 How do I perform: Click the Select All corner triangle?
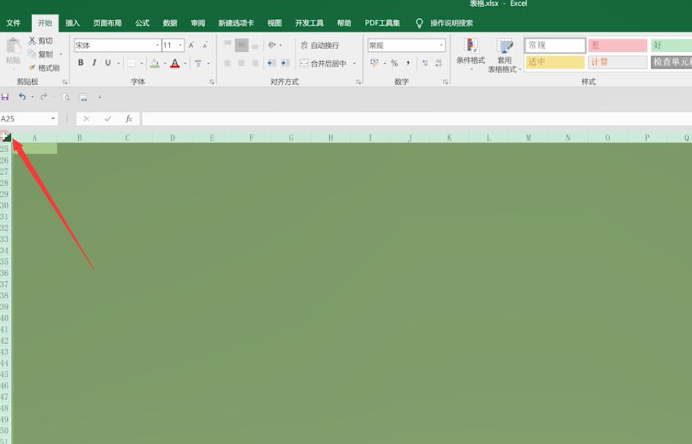[6, 138]
